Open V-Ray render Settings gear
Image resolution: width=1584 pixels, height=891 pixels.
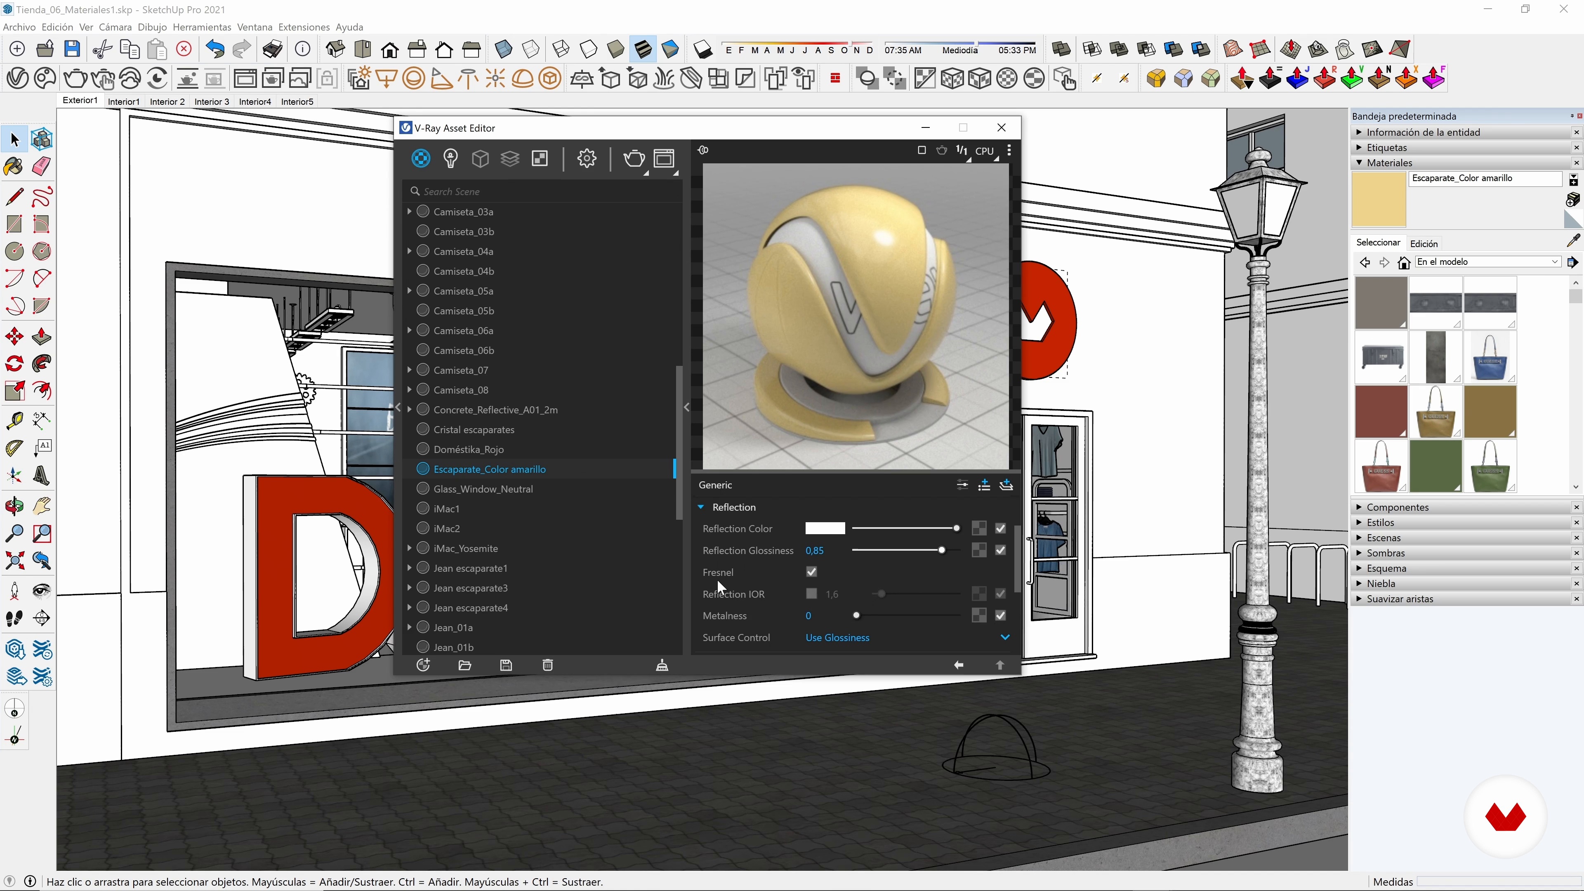coord(587,159)
